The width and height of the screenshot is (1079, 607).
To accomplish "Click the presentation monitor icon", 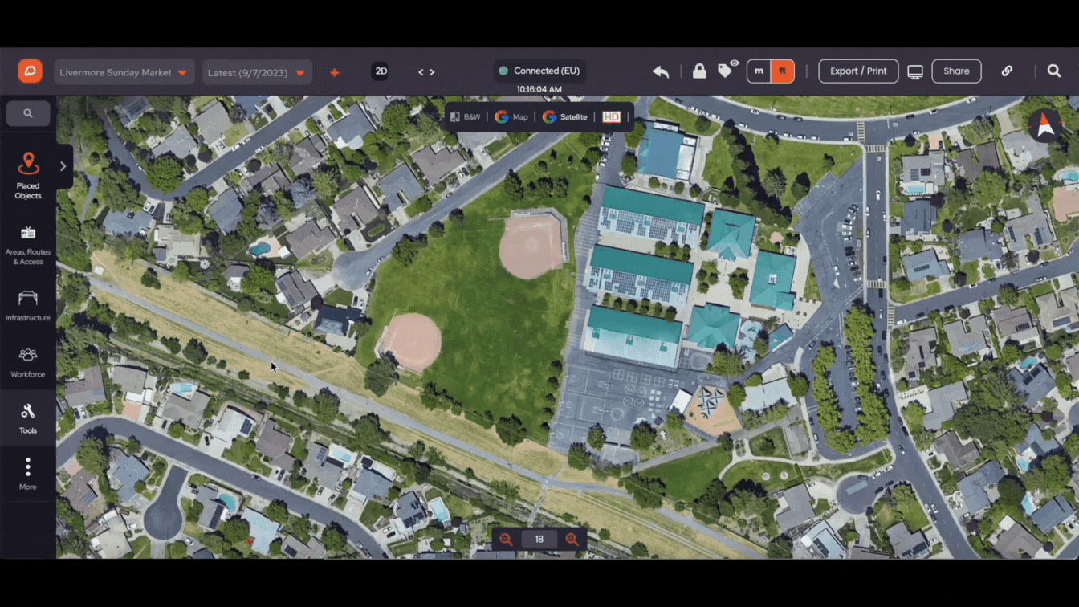I will click(x=914, y=72).
